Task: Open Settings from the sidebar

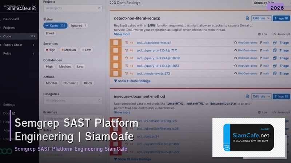Action: click(9, 105)
